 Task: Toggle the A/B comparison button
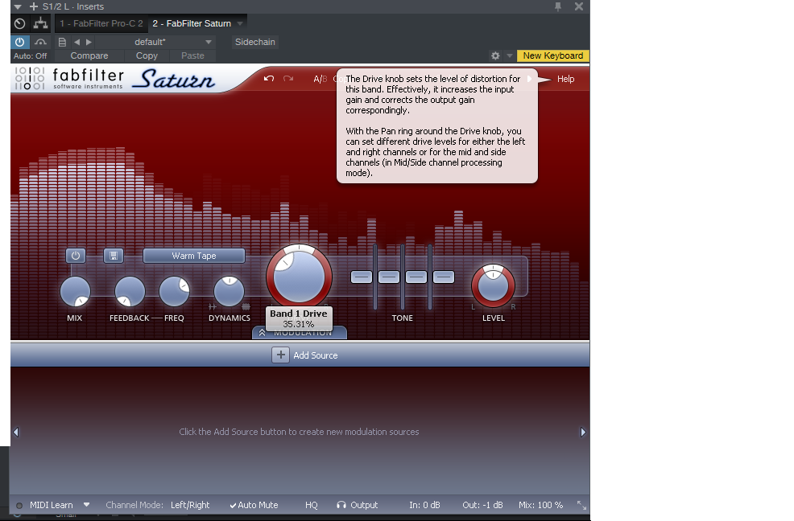point(320,79)
